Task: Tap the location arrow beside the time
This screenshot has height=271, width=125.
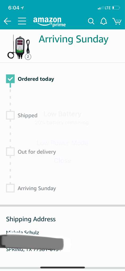Action: coord(22,8)
